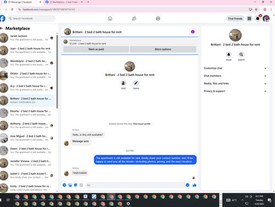Viewport: 275px width, 207px height.
Task: Expand Media, files and links section
Action: [x=235, y=83]
